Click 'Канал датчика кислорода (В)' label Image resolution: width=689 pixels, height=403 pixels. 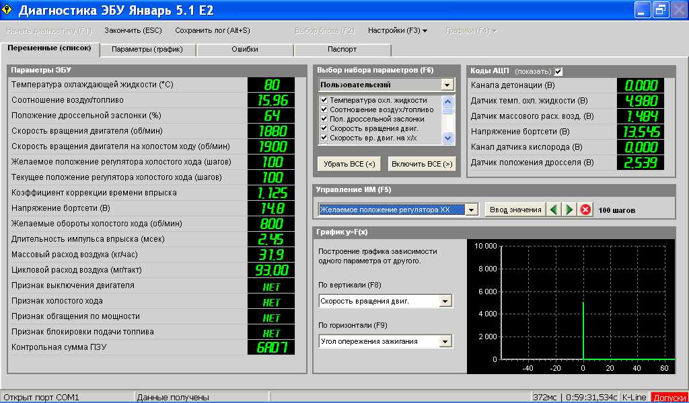coord(526,147)
